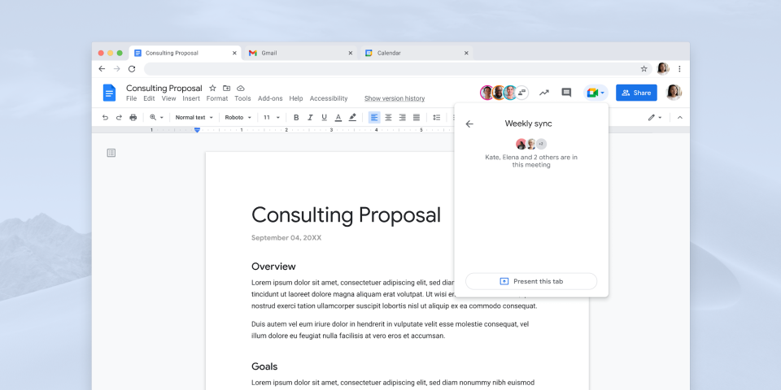The width and height of the screenshot is (781, 390).
Task: Open the document outline icon
Action: point(111,153)
